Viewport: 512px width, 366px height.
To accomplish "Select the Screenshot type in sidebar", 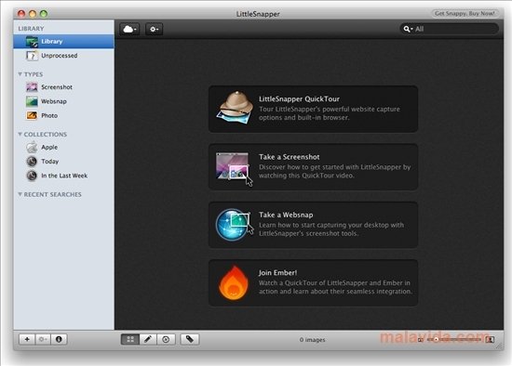I will (x=63, y=87).
